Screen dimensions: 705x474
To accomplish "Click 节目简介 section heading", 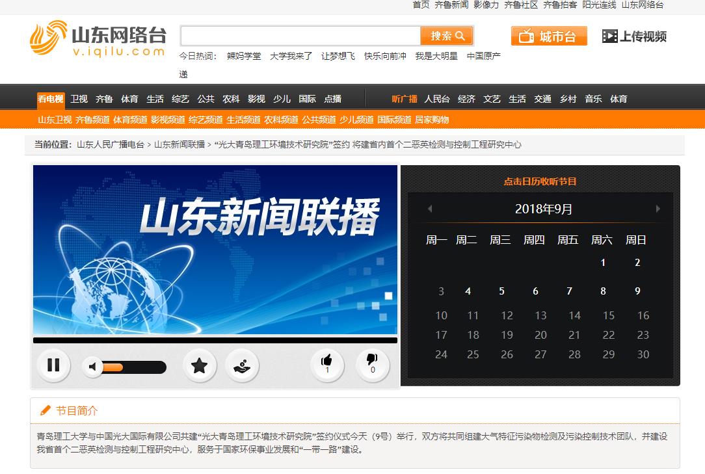I will (77, 410).
